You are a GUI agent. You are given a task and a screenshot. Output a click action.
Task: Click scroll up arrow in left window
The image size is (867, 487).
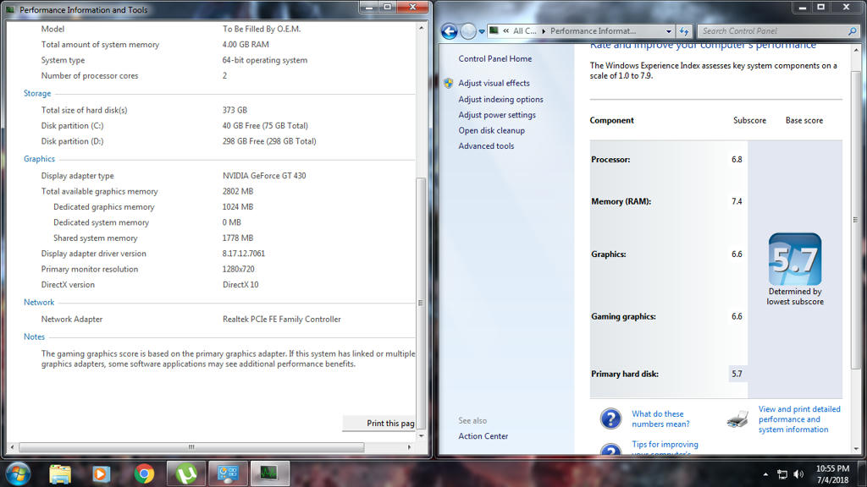(421, 28)
